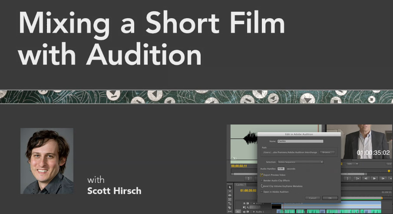393x214 pixels.
Task: Select the Selection arrow tool in Premiere
Action: 230,187
